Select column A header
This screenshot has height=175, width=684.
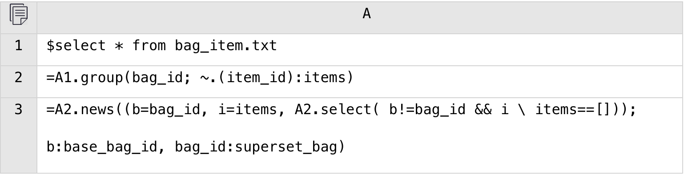click(360, 15)
